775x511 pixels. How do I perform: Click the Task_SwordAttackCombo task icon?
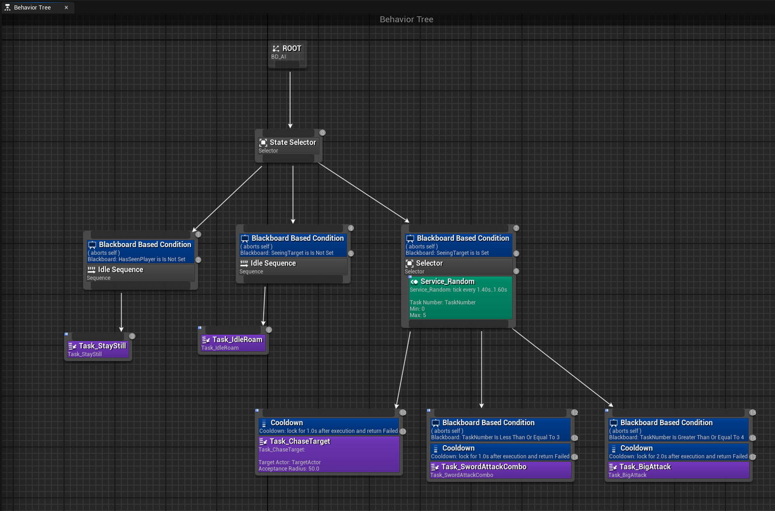tap(434, 467)
